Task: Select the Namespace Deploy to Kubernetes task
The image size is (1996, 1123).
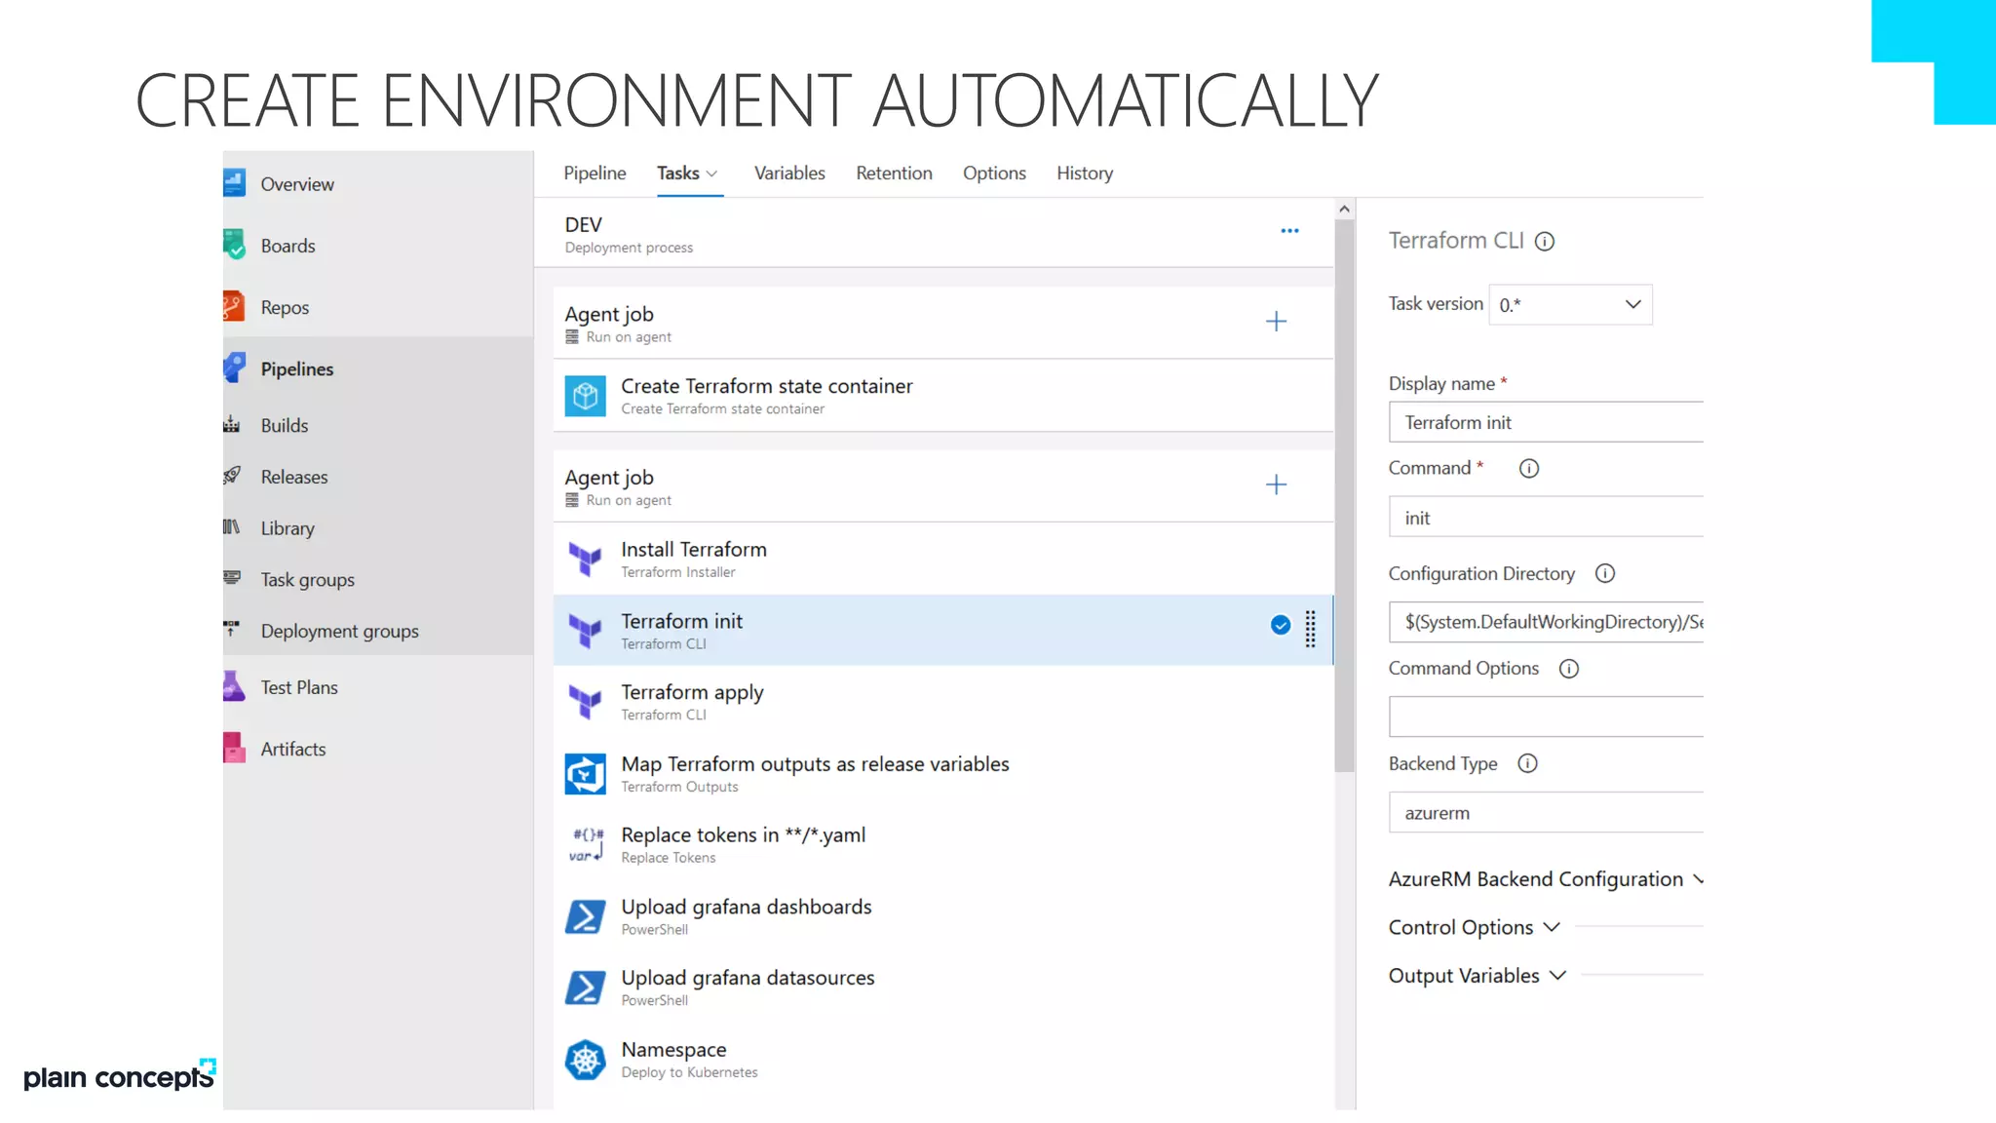Action: (x=943, y=1060)
